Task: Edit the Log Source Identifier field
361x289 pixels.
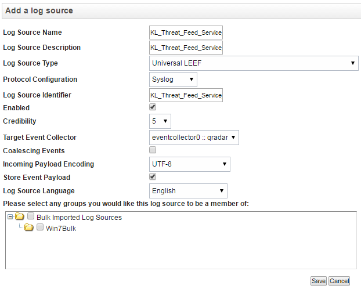Action: pos(186,95)
